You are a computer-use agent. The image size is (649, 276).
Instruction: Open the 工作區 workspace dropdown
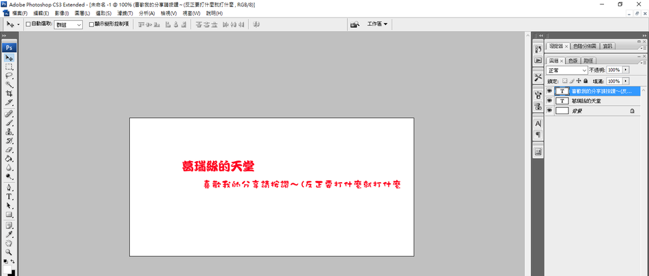[377, 25]
